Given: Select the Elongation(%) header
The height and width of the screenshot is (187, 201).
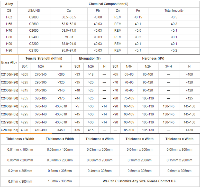Looking at the screenshot, I should click(x=91, y=58).
